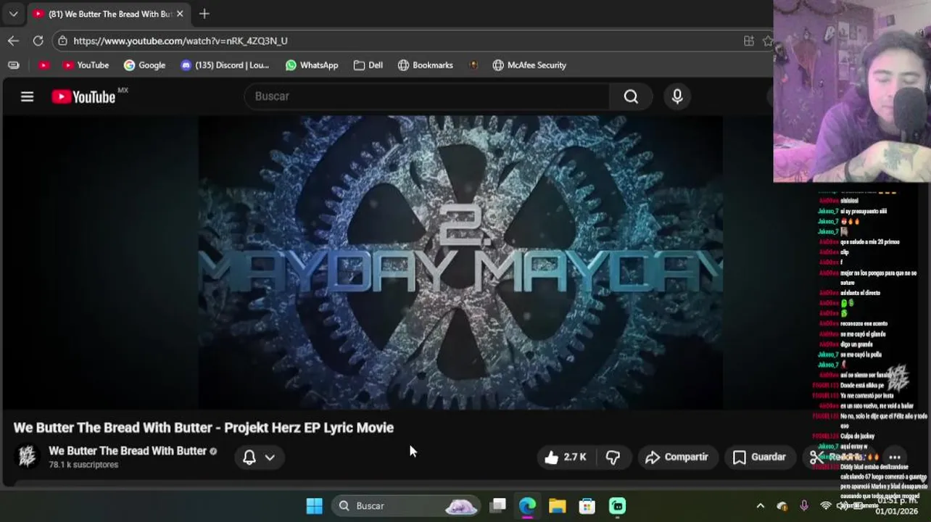Open the notification bell subscription dropdown
This screenshot has width=931, height=522.
tap(259, 457)
